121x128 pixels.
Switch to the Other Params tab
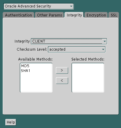click(x=50, y=15)
